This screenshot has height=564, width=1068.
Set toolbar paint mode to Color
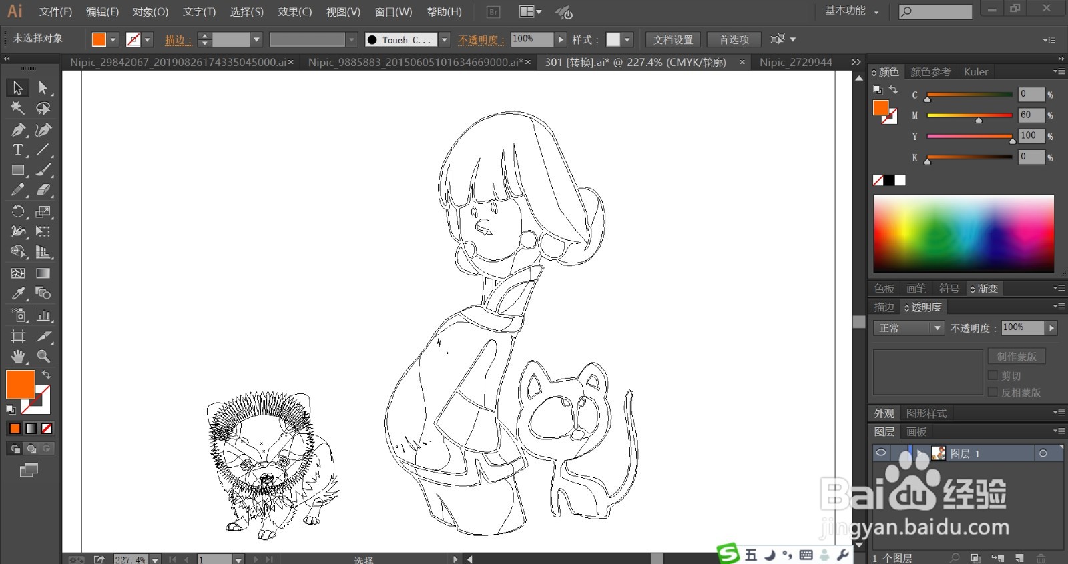pos(15,429)
